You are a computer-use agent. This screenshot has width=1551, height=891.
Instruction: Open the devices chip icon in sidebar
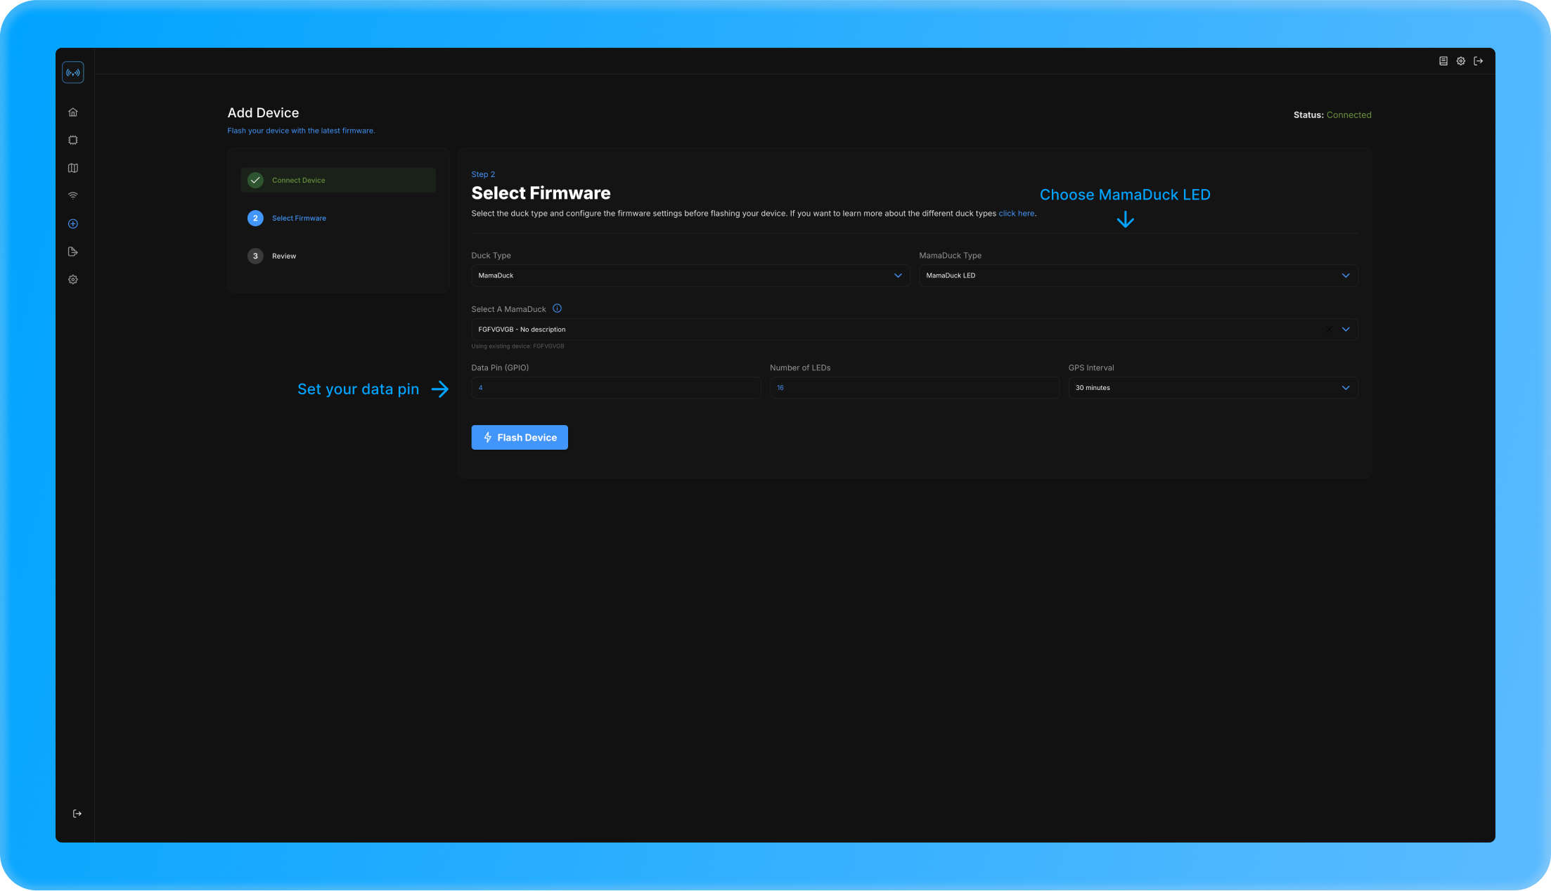point(73,140)
